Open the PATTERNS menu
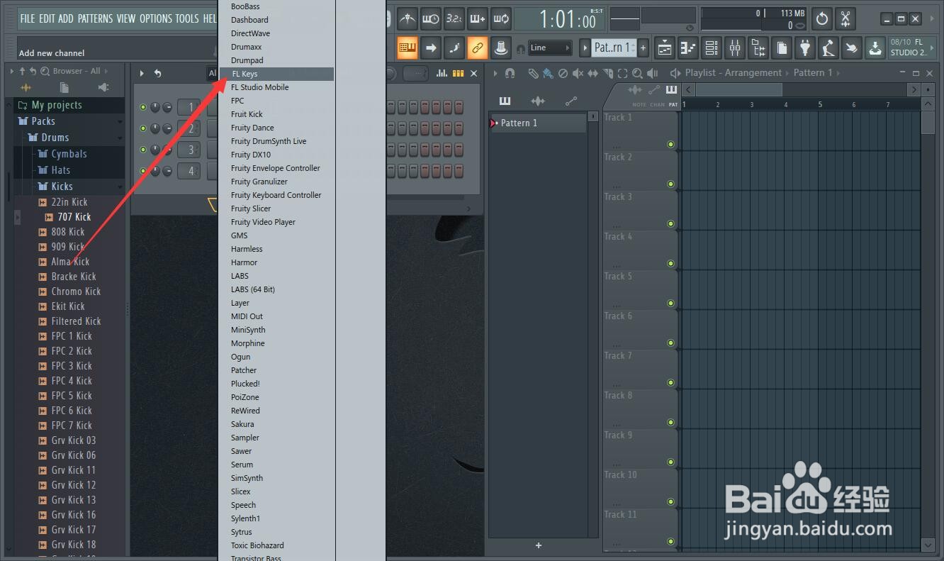The width and height of the screenshot is (944, 561). point(96,18)
